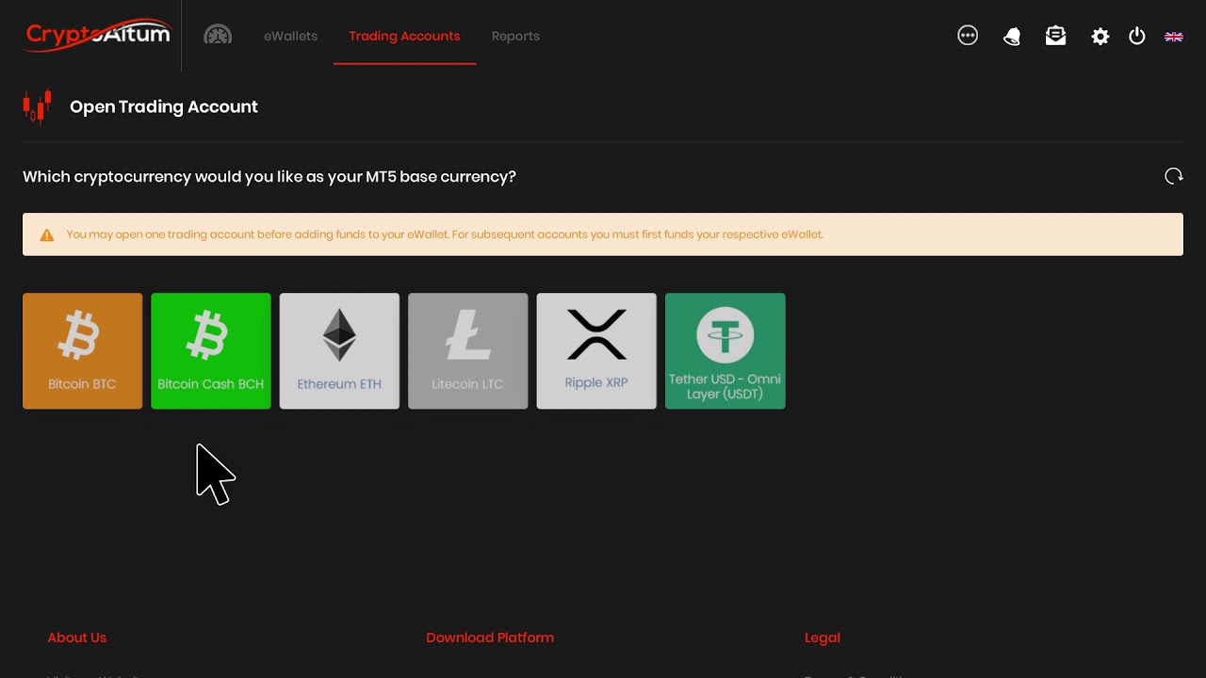The height and width of the screenshot is (678, 1206).
Task: Switch to the Reports tab
Action: coord(515,36)
